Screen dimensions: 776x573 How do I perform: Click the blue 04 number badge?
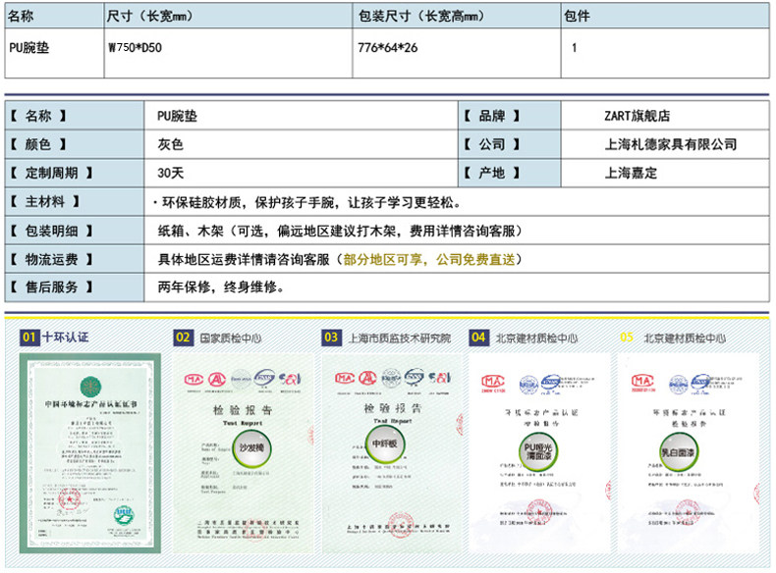point(478,338)
